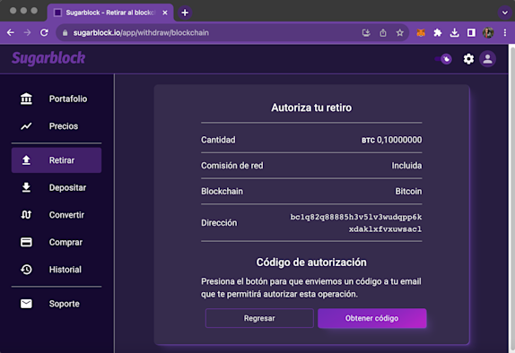
Task: View Historial clock icon
Action: (x=26, y=270)
